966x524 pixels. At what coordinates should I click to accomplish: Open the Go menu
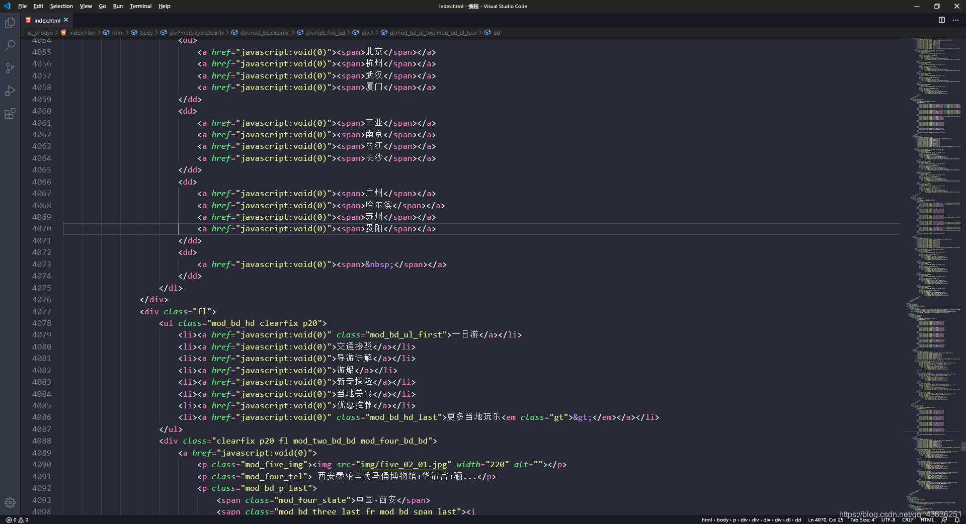tap(102, 6)
